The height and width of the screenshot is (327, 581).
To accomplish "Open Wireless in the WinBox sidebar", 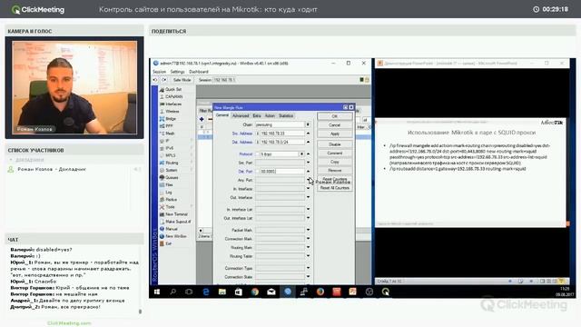I will [x=172, y=112].
